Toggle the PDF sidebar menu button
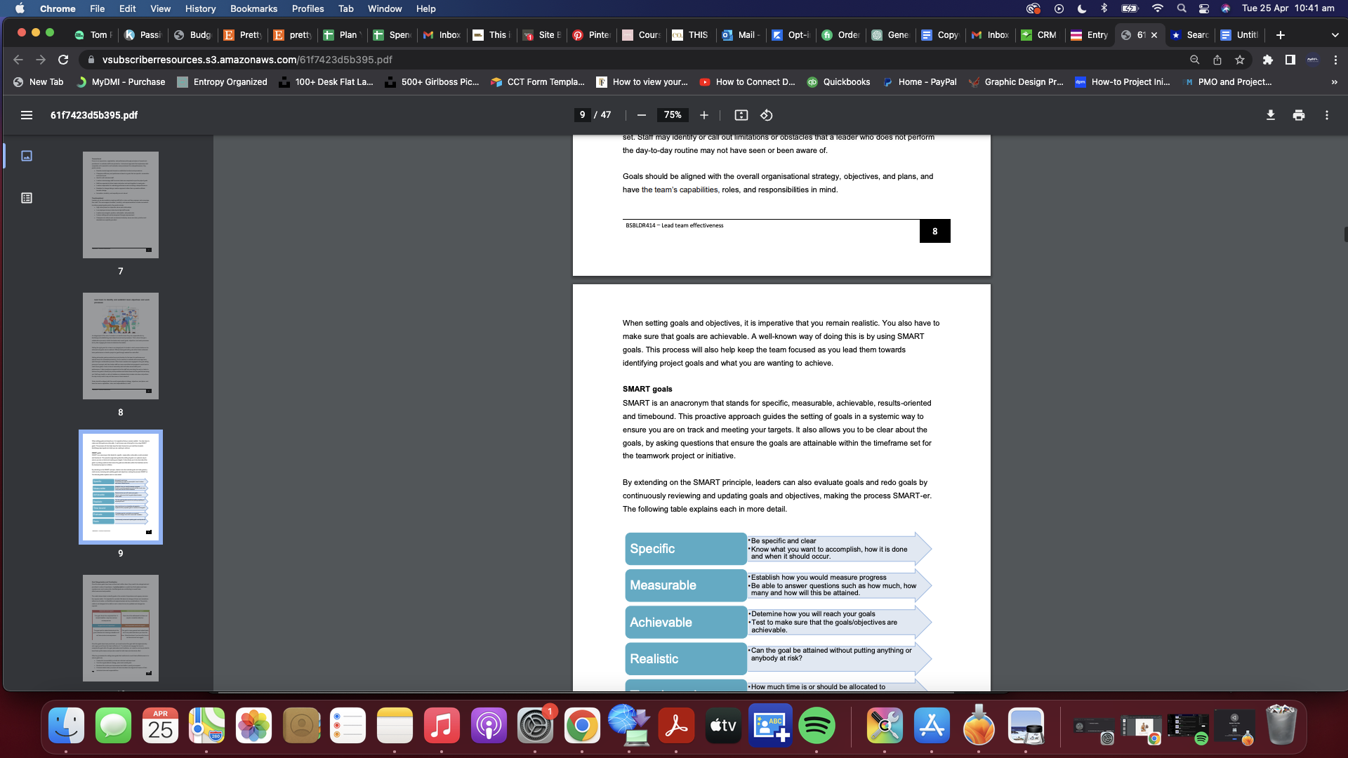The width and height of the screenshot is (1348, 758). 27,115
